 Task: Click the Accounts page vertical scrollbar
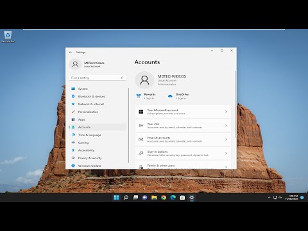(x=235, y=105)
